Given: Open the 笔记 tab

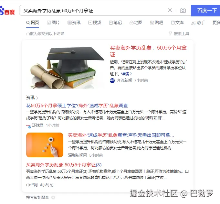Looking at the screenshot, I should coord(115,23).
